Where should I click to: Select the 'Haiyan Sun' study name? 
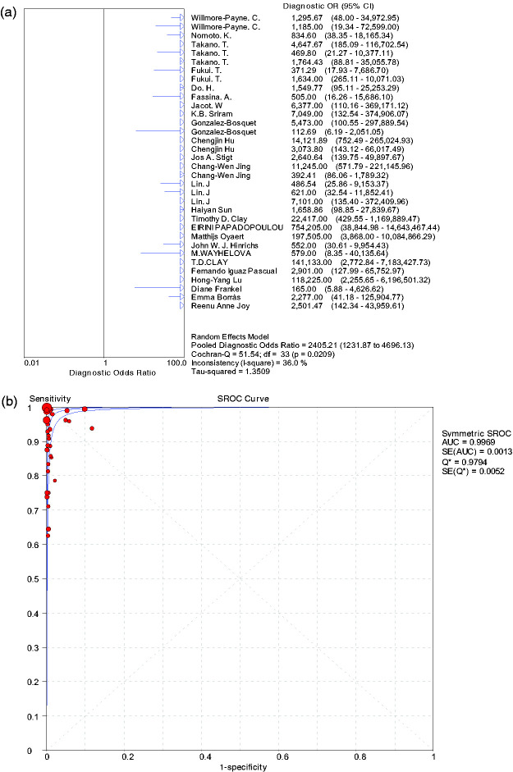pyautogui.click(x=212, y=210)
